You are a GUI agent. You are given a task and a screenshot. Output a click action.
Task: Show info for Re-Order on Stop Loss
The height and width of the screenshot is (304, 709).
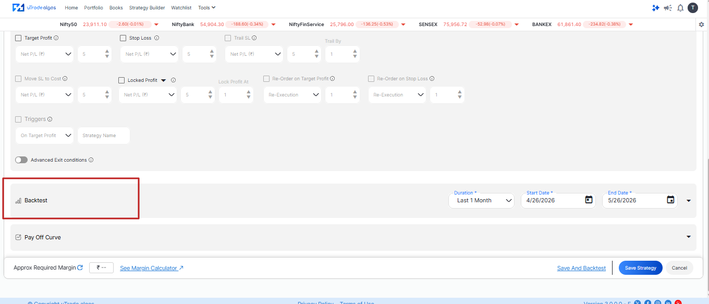tap(432, 79)
